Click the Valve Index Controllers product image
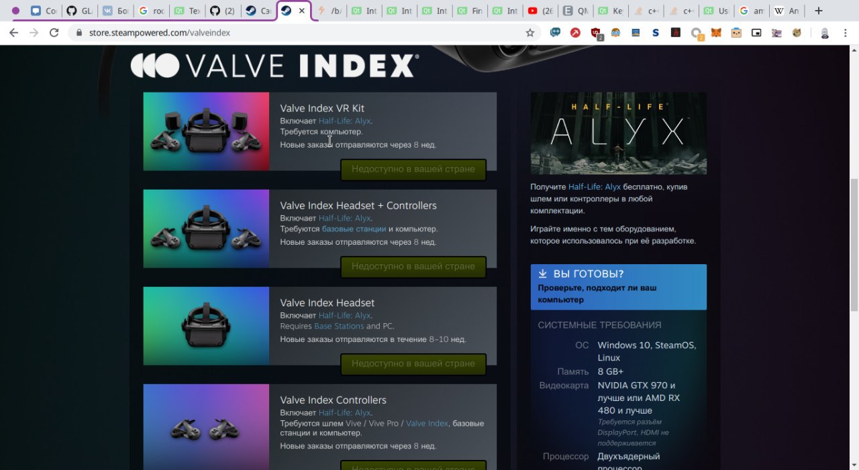859x470 pixels. pyautogui.click(x=206, y=426)
